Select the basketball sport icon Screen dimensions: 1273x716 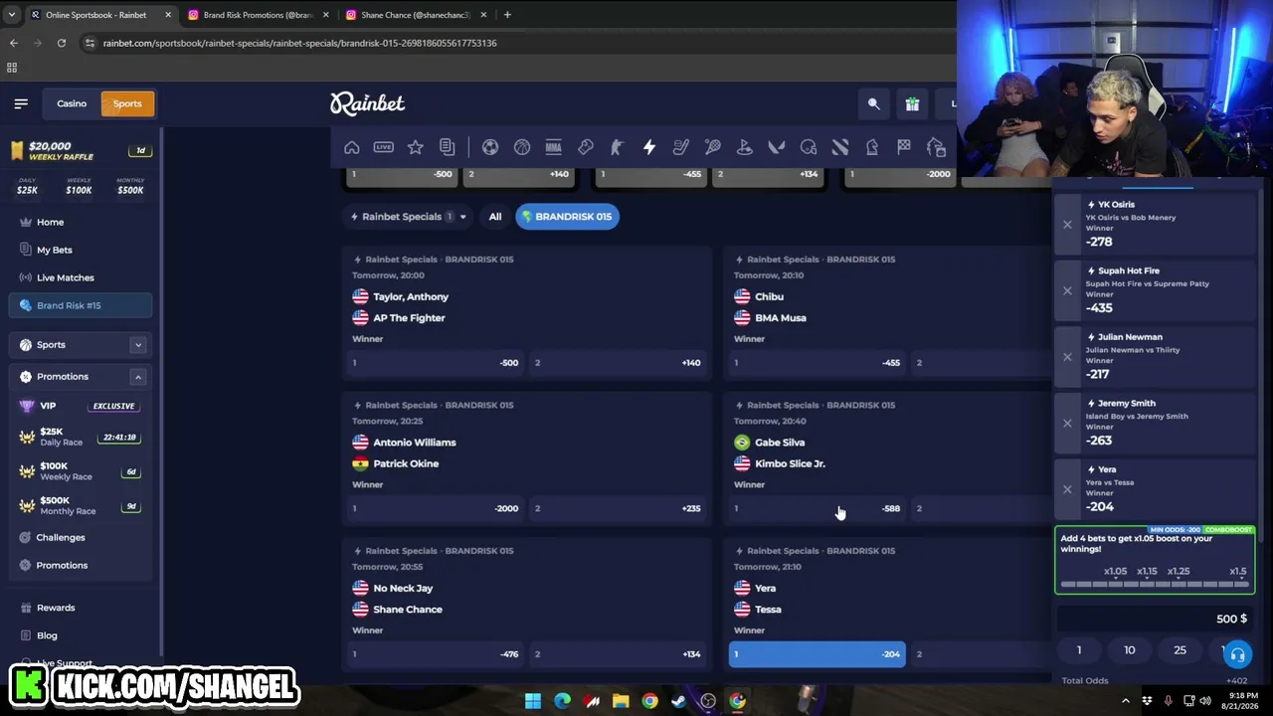[x=522, y=147]
